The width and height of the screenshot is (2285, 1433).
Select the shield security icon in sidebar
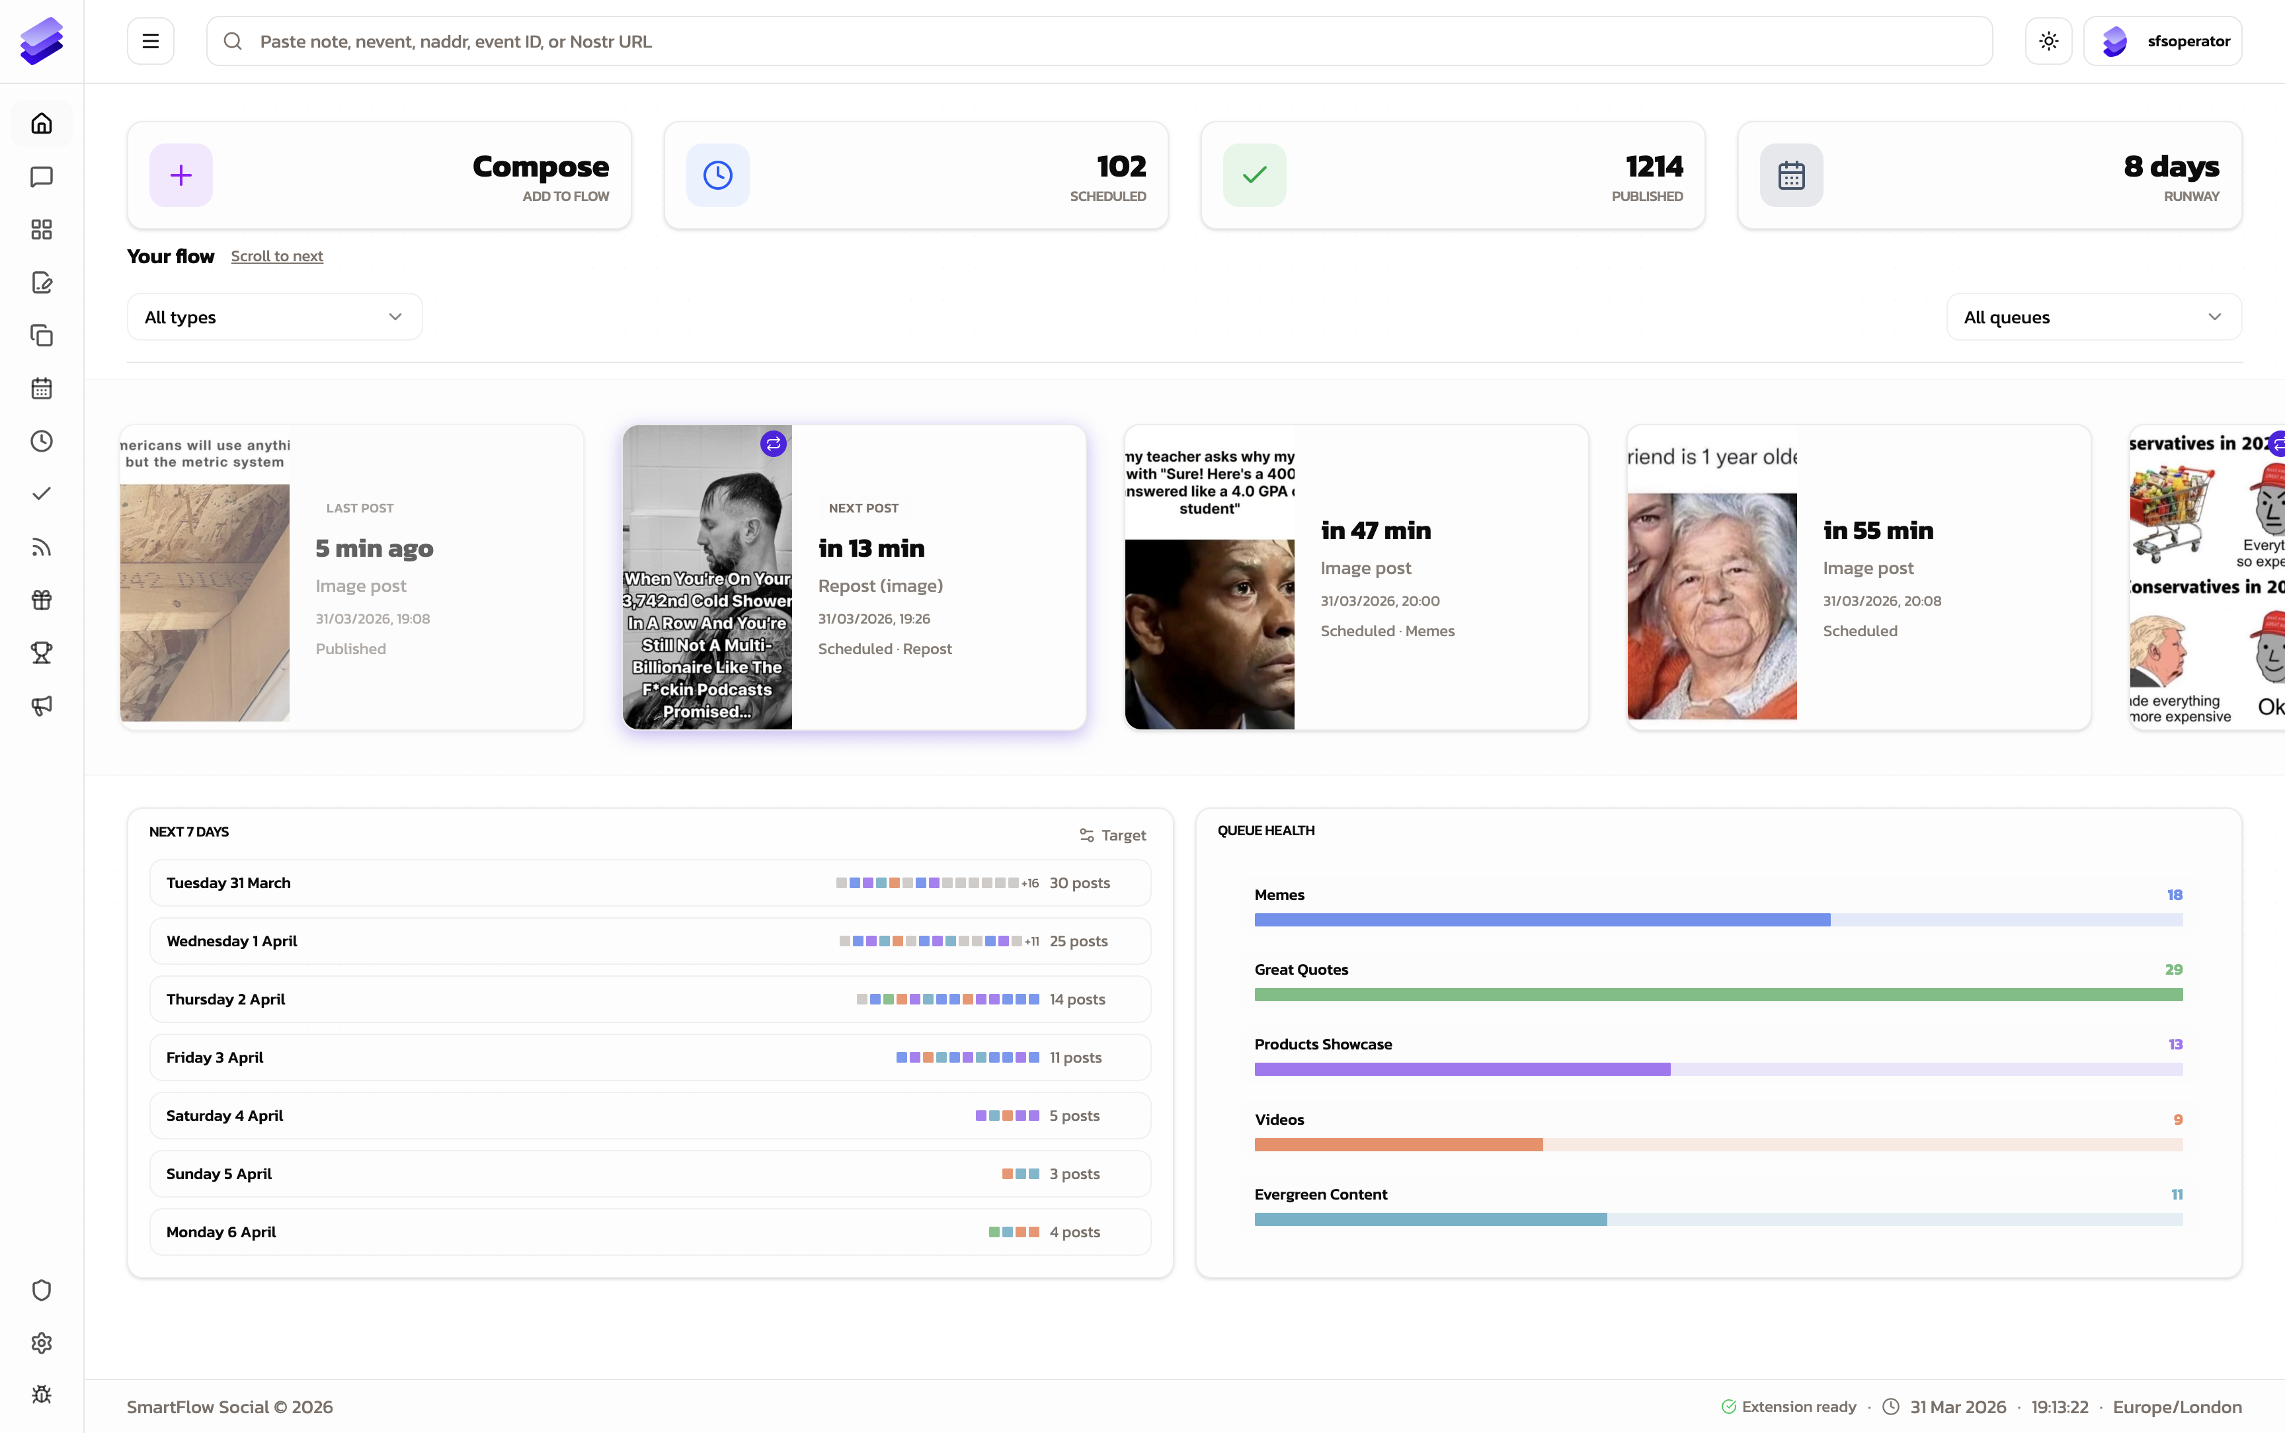click(x=41, y=1290)
